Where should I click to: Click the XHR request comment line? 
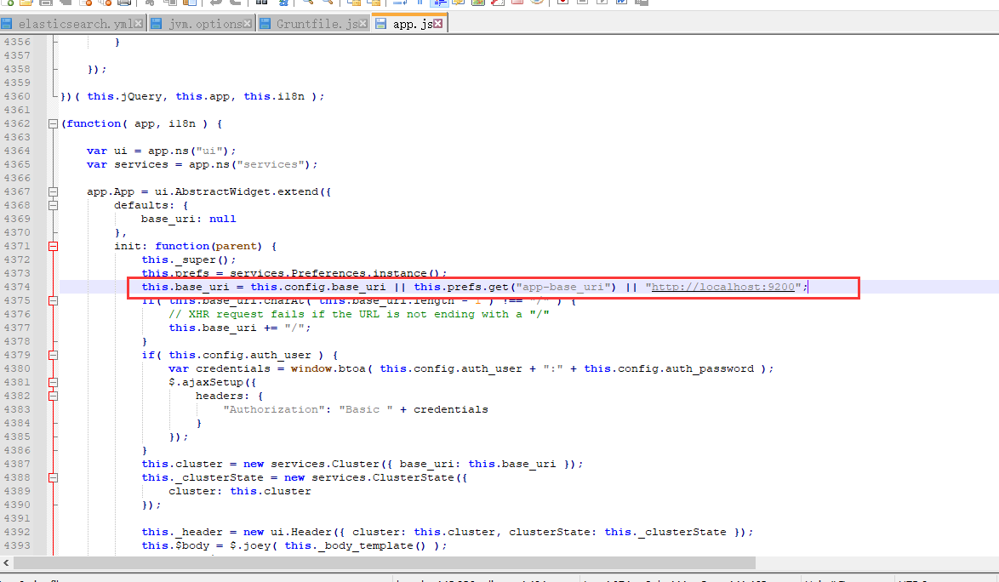pos(359,315)
